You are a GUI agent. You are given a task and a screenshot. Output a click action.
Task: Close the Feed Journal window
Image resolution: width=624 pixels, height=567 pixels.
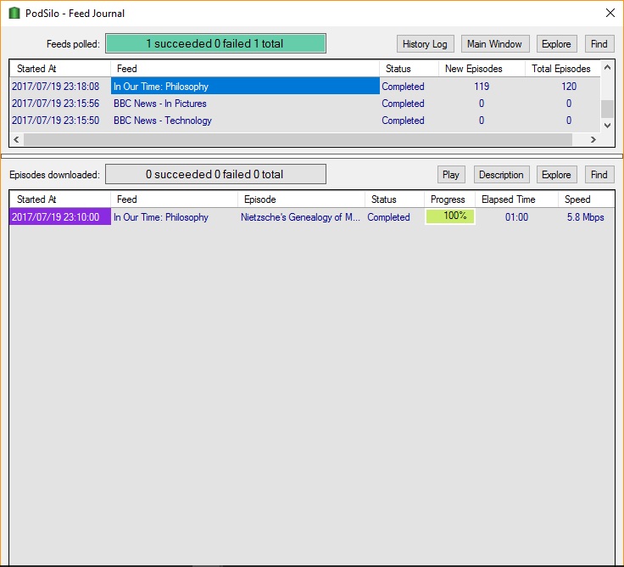[610, 13]
